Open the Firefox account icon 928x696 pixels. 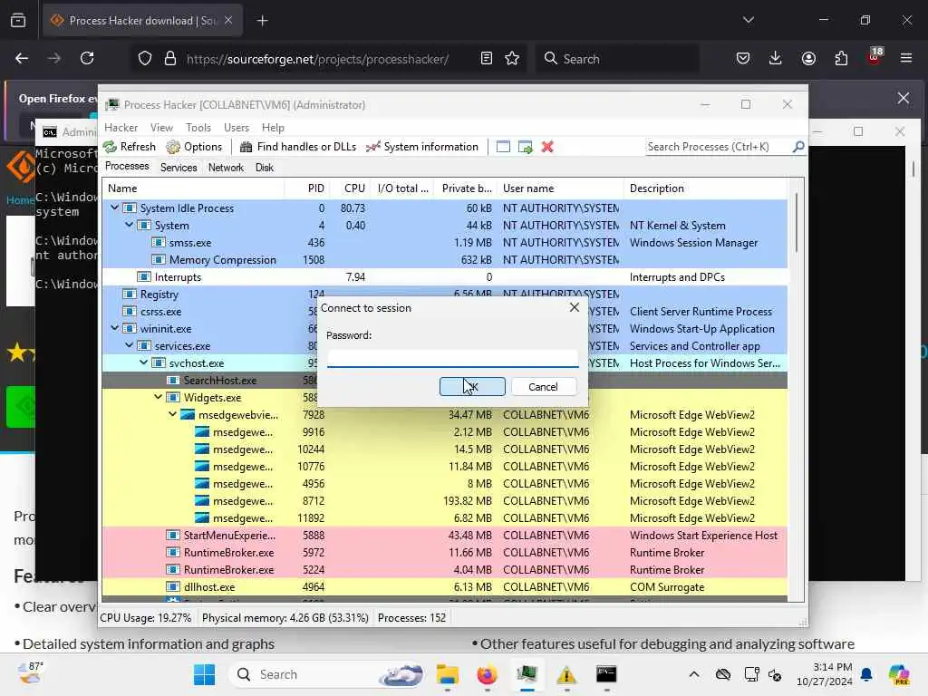click(x=808, y=58)
